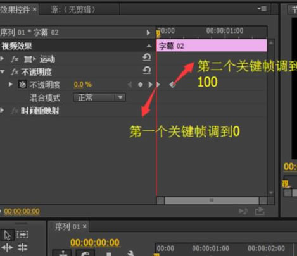
Task: Select the motion transform icon beside 运动
Action: pyautogui.click(x=29, y=59)
